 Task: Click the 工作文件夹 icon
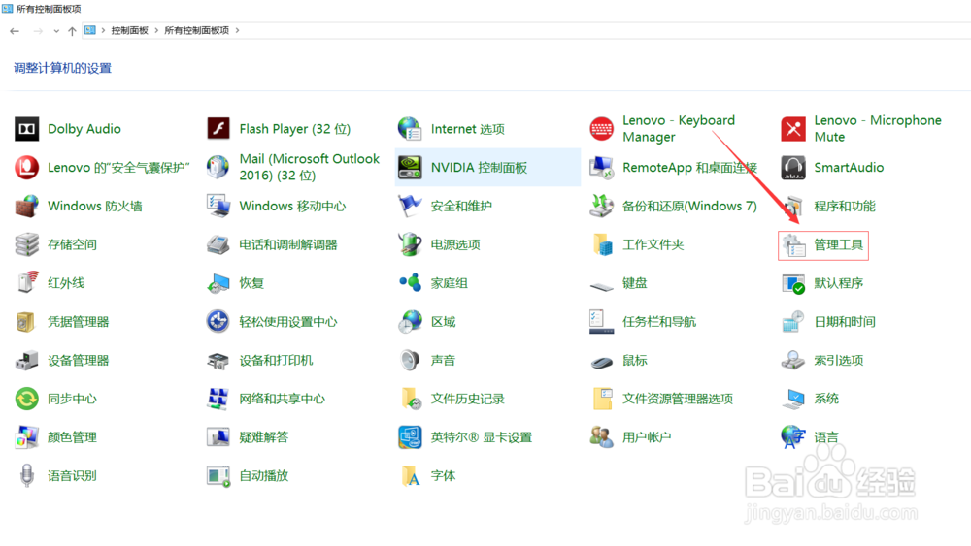[x=601, y=244]
